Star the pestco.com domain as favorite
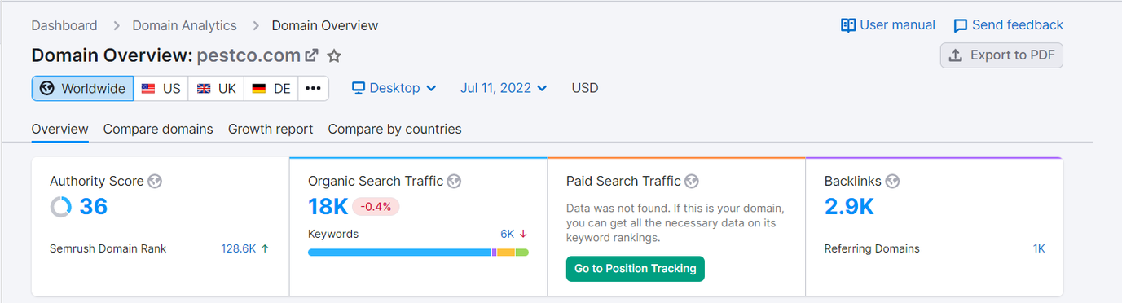Image resolution: width=1122 pixels, height=303 pixels. point(334,56)
